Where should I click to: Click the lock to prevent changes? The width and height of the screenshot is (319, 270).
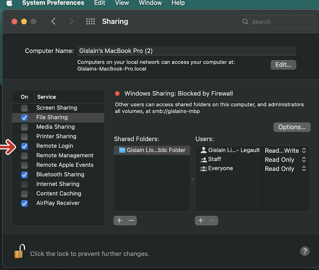pyautogui.click(x=19, y=251)
